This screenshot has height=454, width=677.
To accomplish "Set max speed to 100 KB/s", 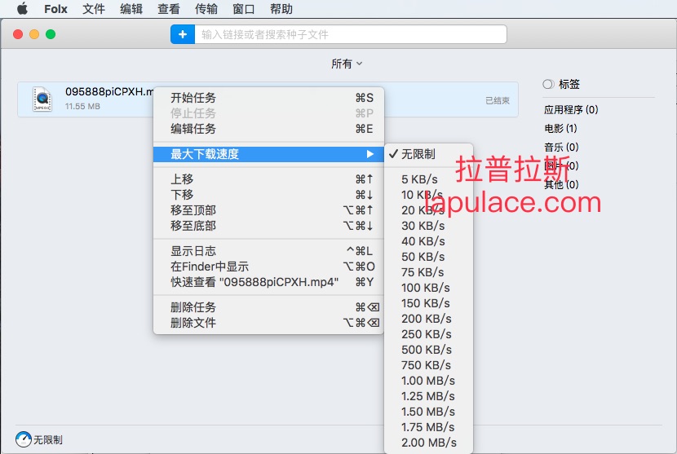I will (428, 288).
